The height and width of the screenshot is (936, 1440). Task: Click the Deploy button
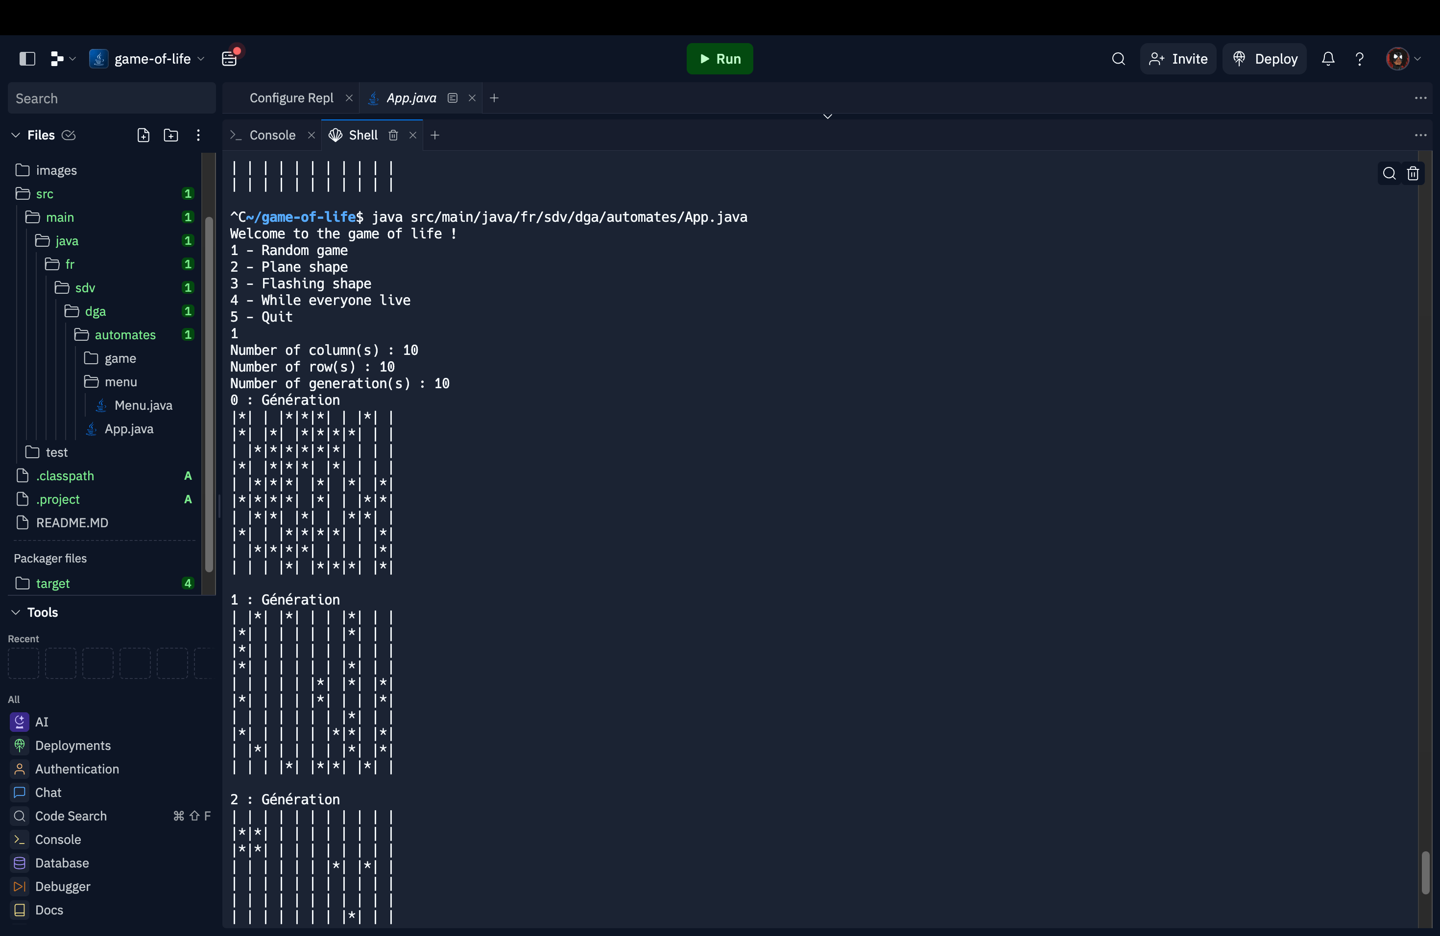pyautogui.click(x=1265, y=59)
